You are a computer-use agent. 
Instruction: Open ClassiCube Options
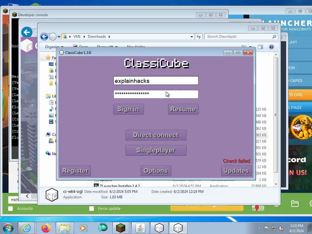[x=156, y=171]
